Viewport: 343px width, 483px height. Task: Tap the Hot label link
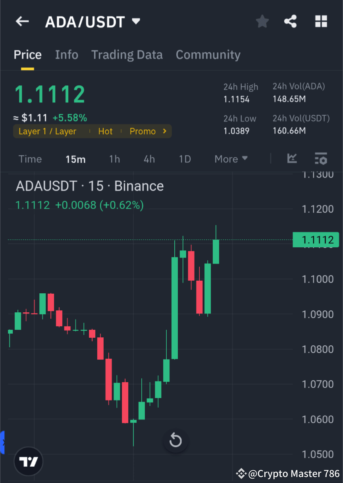click(105, 131)
